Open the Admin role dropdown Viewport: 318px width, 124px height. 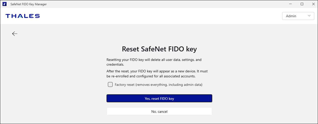(x=298, y=16)
